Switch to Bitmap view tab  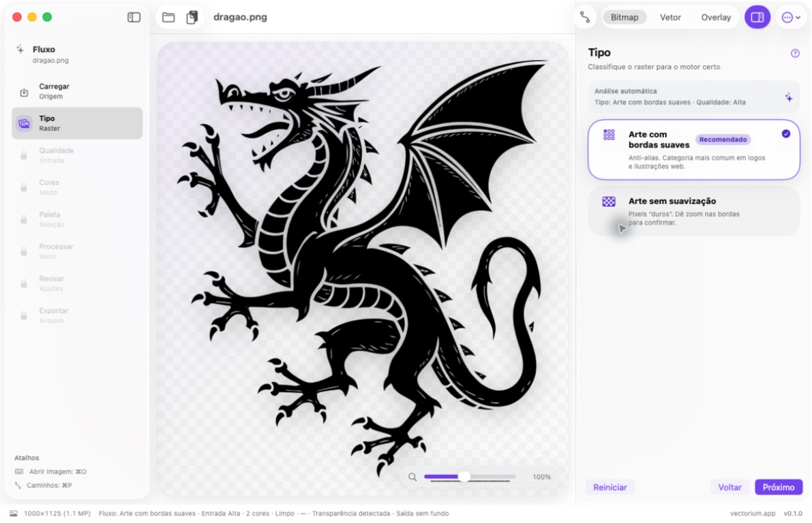pos(624,17)
